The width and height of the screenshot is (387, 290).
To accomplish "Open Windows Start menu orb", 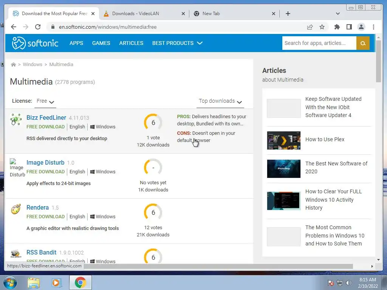I will coord(10,282).
